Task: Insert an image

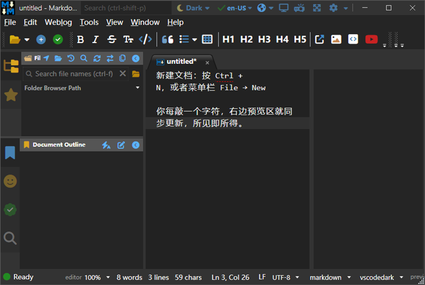Action: click(x=336, y=40)
